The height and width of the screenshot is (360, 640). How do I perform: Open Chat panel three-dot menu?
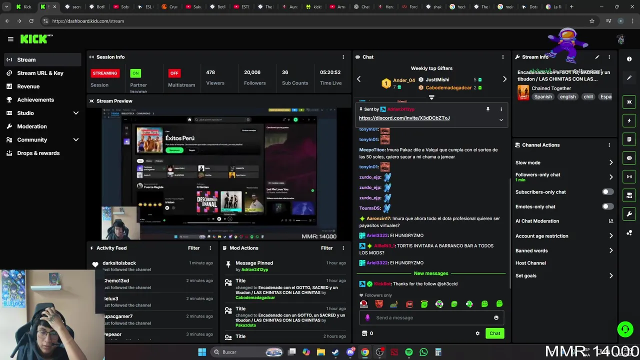pos(502,57)
